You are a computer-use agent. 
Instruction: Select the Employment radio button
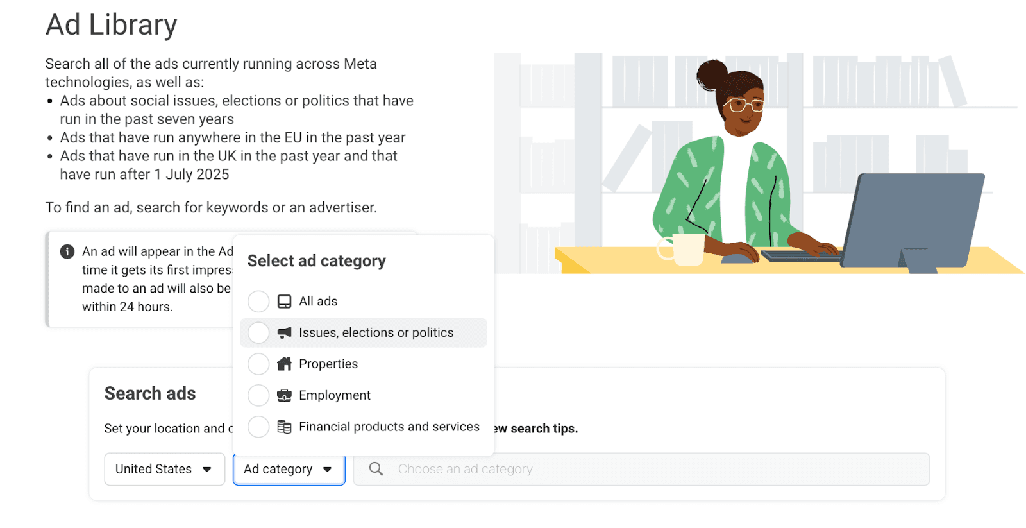[258, 395]
